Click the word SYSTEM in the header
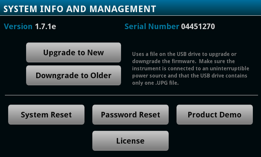Image resolution: width=261 pixels, height=157 pixels. pyautogui.click(x=19, y=9)
